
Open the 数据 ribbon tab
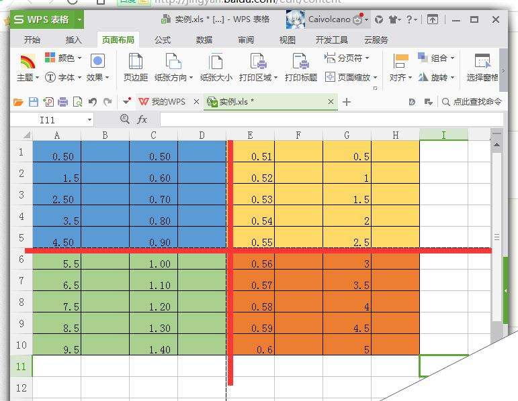204,40
